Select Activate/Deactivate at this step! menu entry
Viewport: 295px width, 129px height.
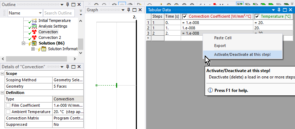tap(243, 55)
